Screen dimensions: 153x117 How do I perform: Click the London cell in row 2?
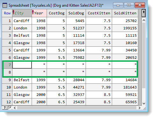pos(22,28)
